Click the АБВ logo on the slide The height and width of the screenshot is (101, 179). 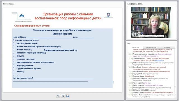pos(22,16)
